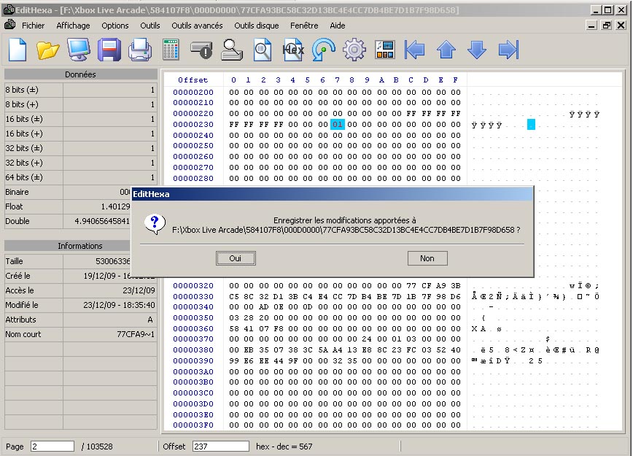633x456 pixels.
Task: Open the Fenêtre menu
Action: (x=304, y=26)
